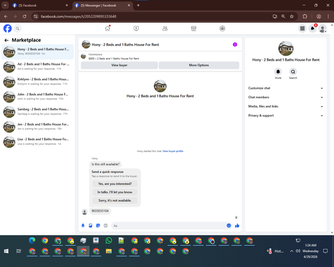Open the Marketplace storefront icon

pyautogui.click(x=194, y=29)
